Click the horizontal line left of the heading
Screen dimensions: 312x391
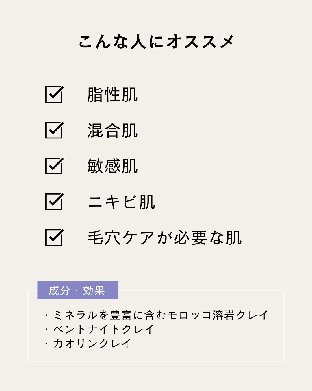27,39
